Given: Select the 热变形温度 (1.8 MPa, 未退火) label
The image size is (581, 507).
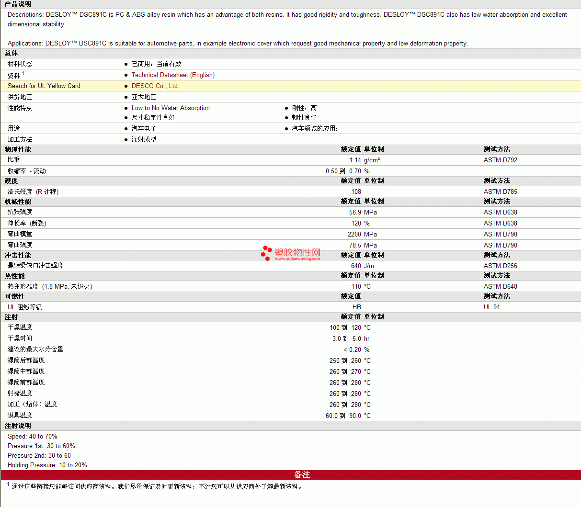Looking at the screenshot, I should (50, 286).
